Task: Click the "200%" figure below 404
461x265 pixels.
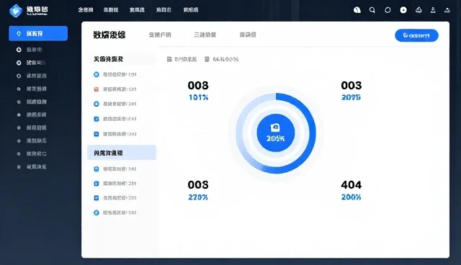Action: (351, 197)
